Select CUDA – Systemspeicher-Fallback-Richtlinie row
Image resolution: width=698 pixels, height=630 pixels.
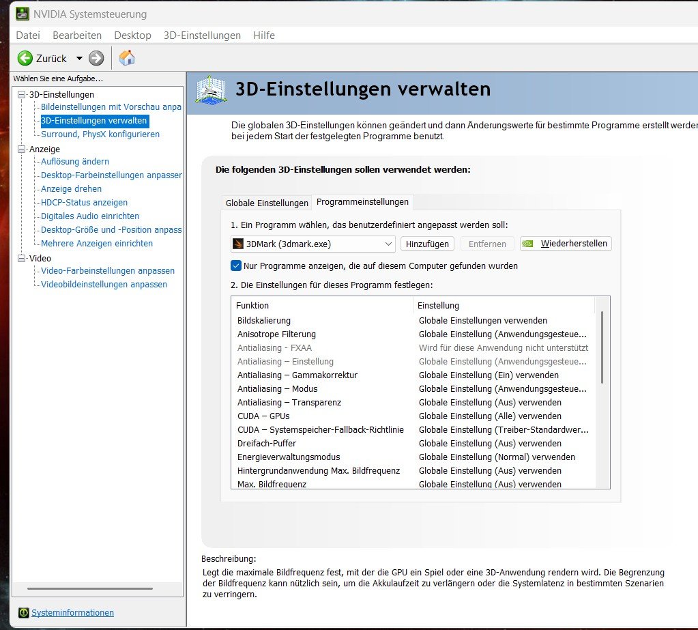(x=413, y=429)
